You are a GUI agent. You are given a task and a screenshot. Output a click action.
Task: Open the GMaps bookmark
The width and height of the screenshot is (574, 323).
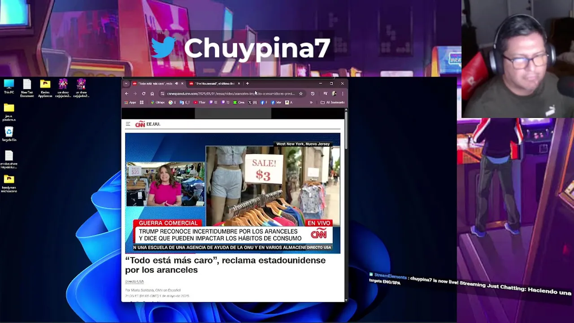158,102
